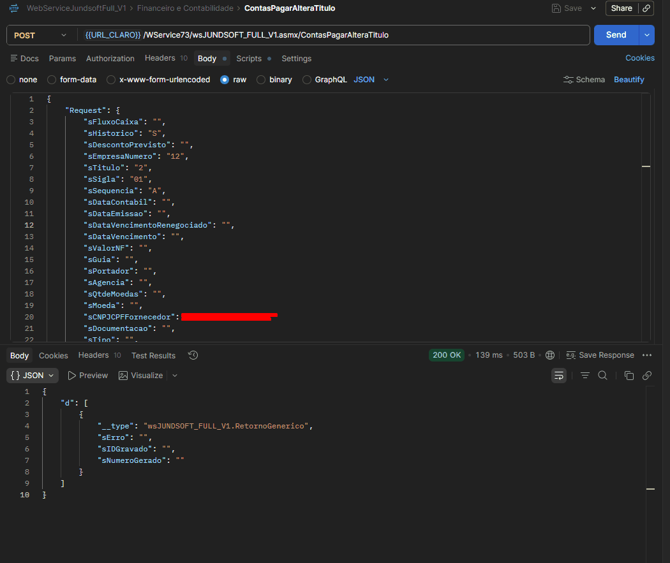This screenshot has width=670, height=563.
Task: Open the response filter icon
Action: click(x=585, y=376)
